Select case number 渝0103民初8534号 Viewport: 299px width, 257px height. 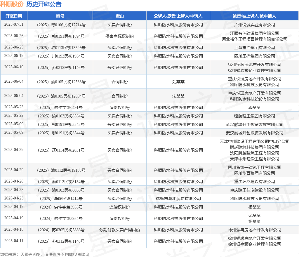point(61,116)
